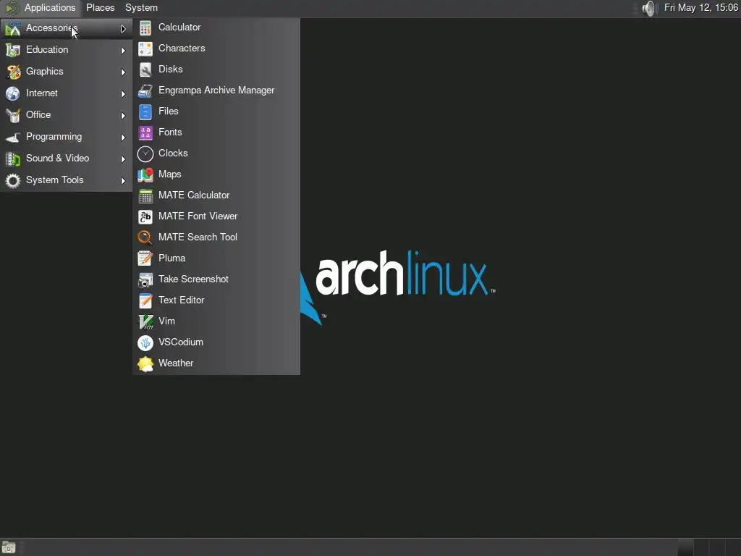The image size is (741, 556).
Task: Click the Internet globe category icon
Action: point(13,93)
